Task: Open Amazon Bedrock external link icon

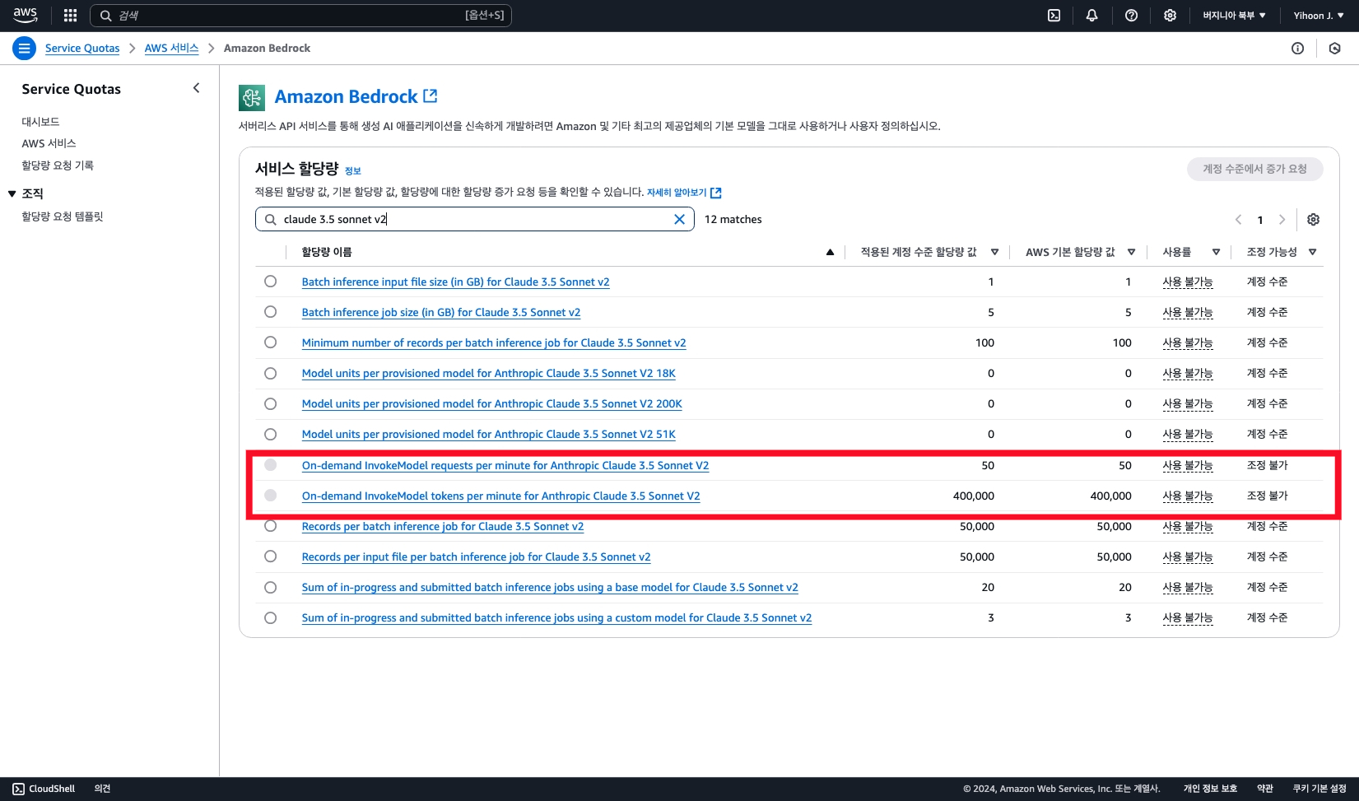Action: pyautogui.click(x=431, y=96)
